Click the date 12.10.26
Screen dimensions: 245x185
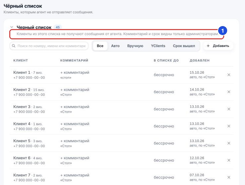(197, 158)
